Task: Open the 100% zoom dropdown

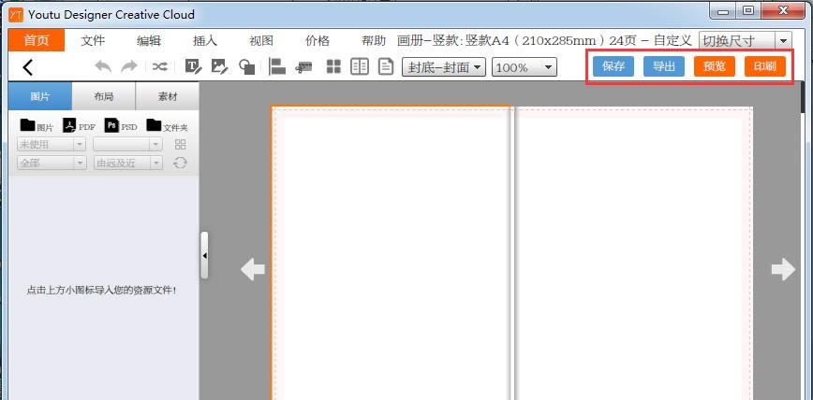Action: [525, 67]
